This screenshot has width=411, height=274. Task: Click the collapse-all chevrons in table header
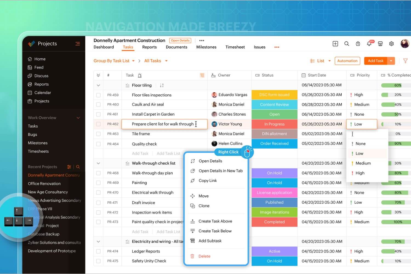tap(98, 75)
